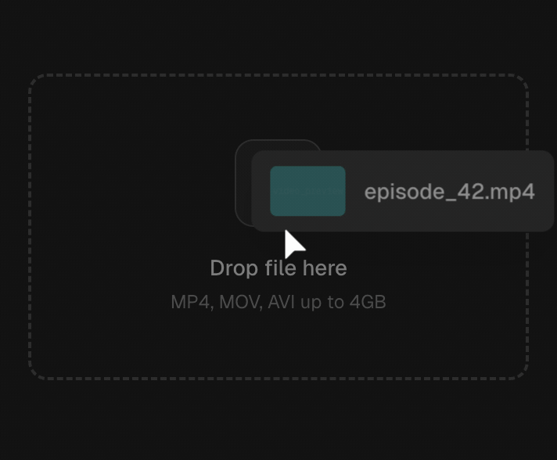Image resolution: width=557 pixels, height=460 pixels.
Task: Select the dragged episode_42.mp4 file chip
Action: pos(402,191)
